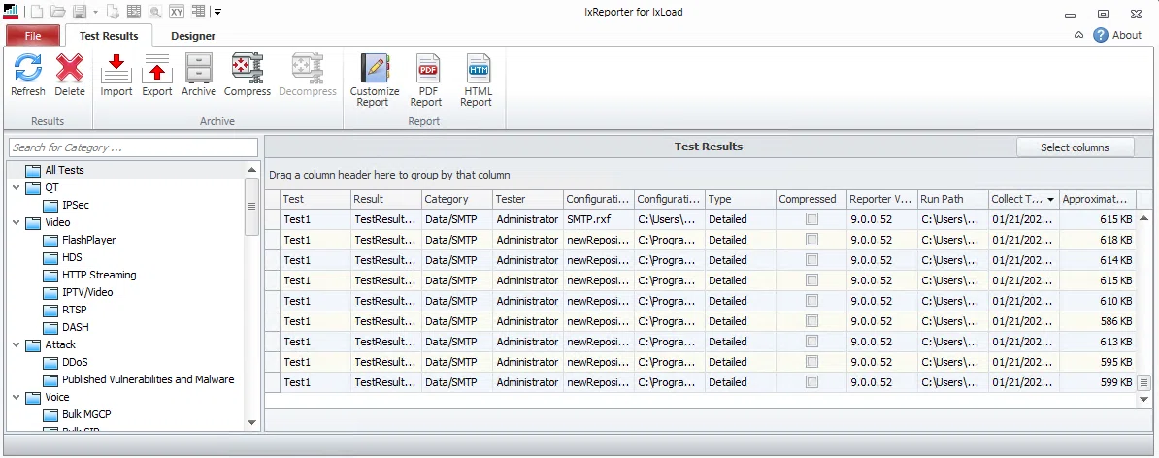Sort by the Run Path column header
The image size is (1159, 458).
pos(953,199)
